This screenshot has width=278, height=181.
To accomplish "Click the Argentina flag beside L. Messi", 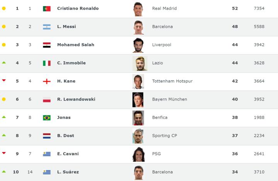I will pos(47,27).
